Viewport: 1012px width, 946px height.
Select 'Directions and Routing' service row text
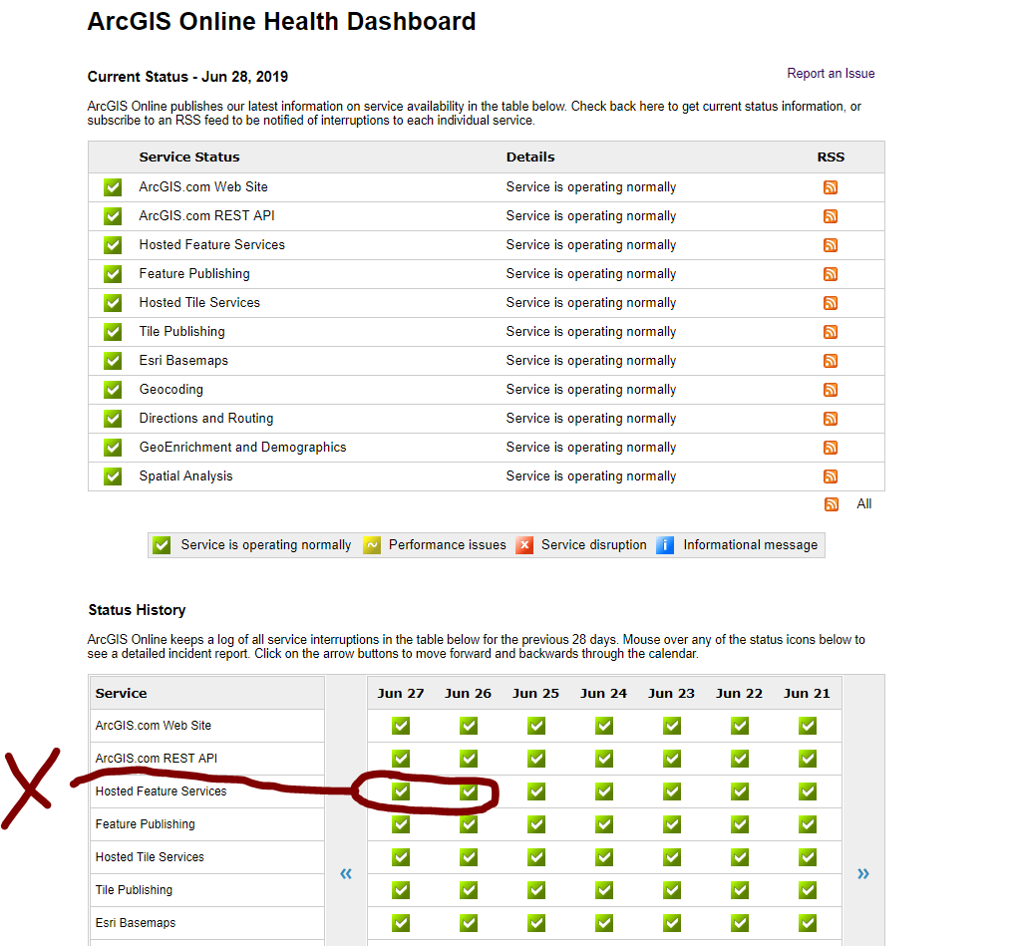pyautogui.click(x=205, y=418)
